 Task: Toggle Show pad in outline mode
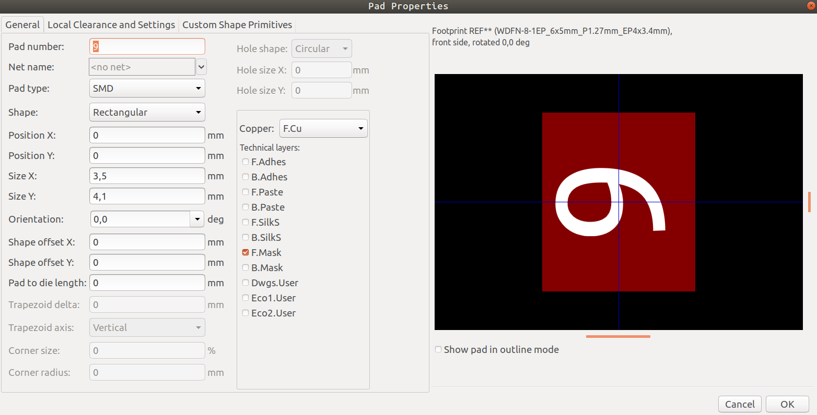click(438, 349)
